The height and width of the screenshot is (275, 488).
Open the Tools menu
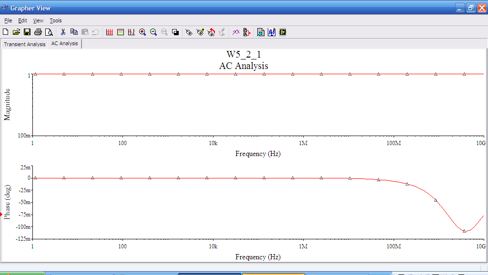pyautogui.click(x=56, y=20)
